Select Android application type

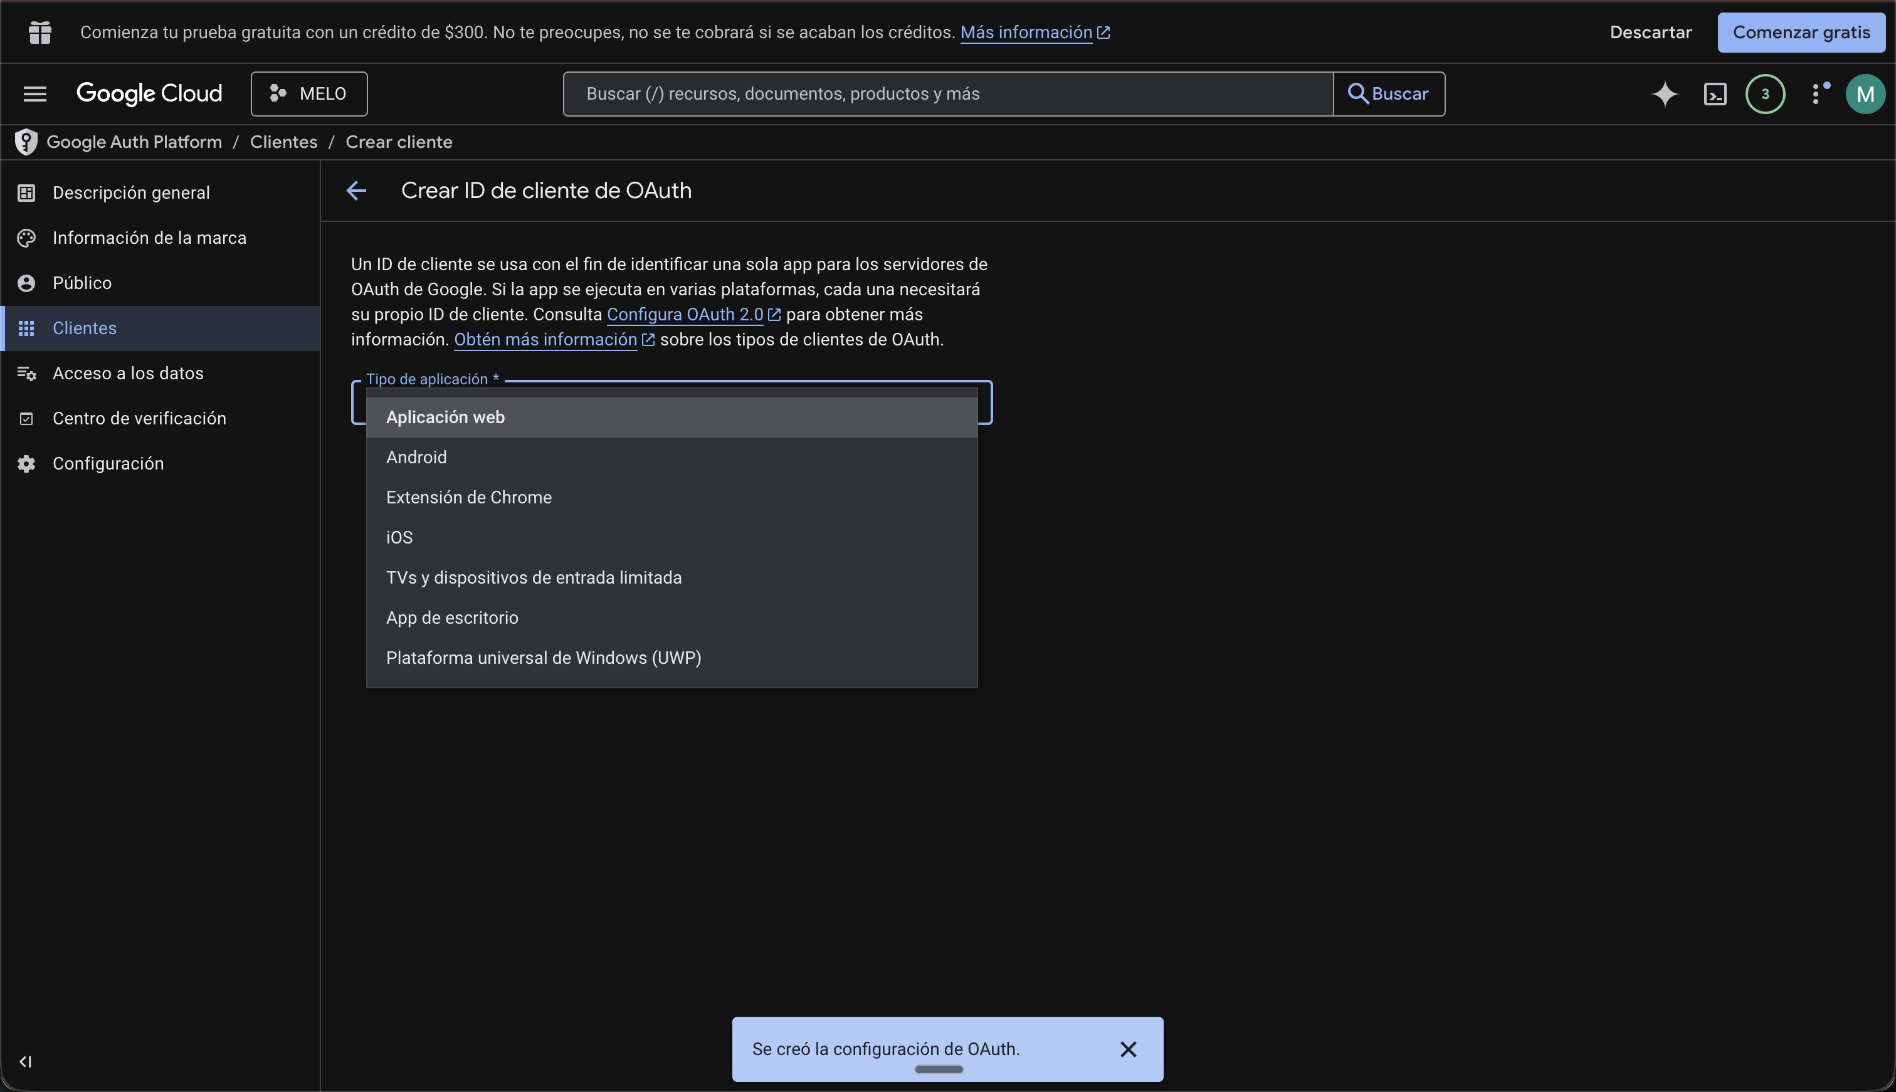pyautogui.click(x=416, y=457)
